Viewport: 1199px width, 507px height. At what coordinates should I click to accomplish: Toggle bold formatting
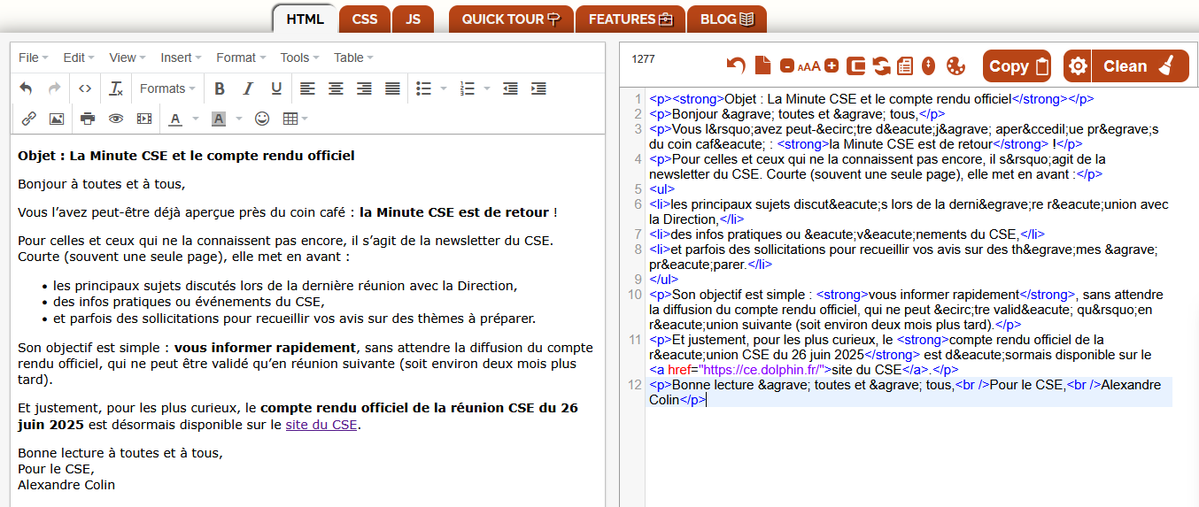click(220, 88)
